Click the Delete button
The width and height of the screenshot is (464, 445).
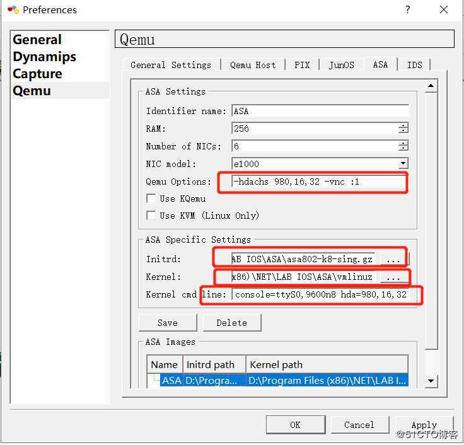pyautogui.click(x=232, y=323)
